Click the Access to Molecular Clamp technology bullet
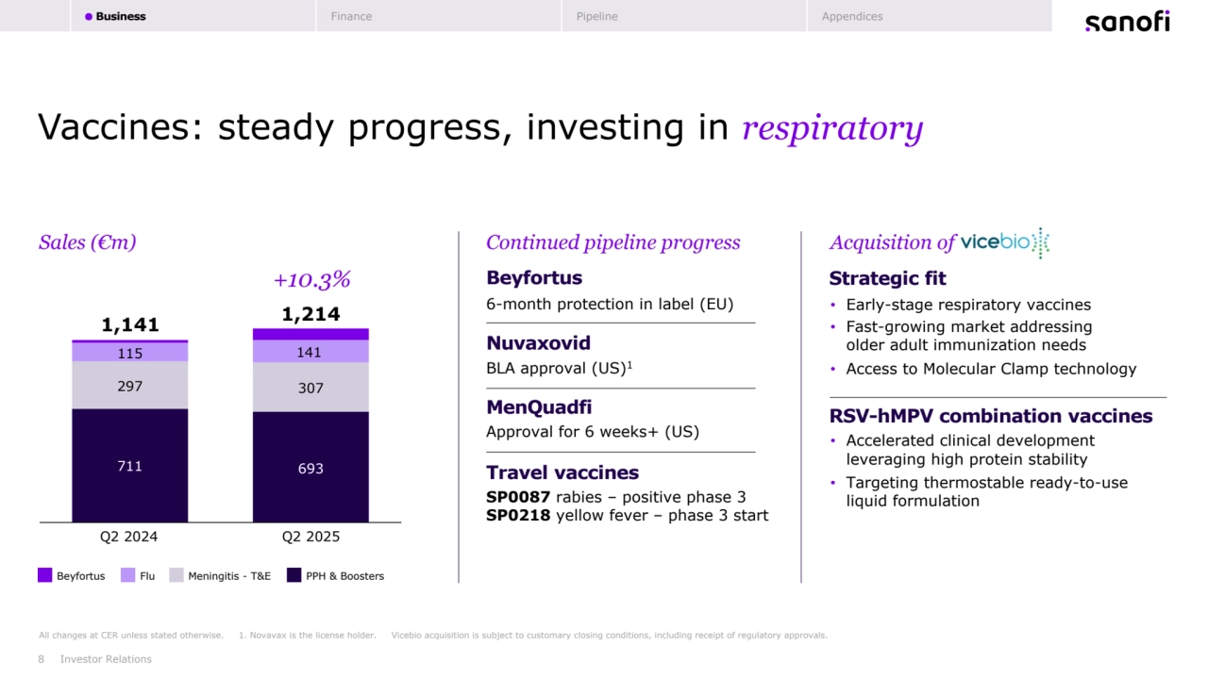 tap(991, 369)
